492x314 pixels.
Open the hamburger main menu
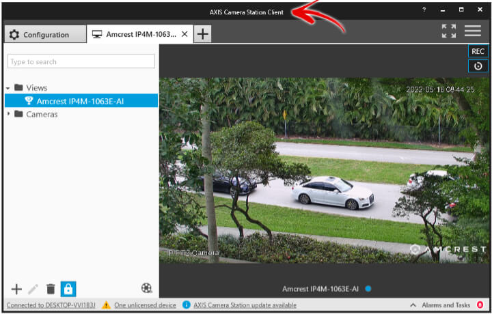click(473, 31)
